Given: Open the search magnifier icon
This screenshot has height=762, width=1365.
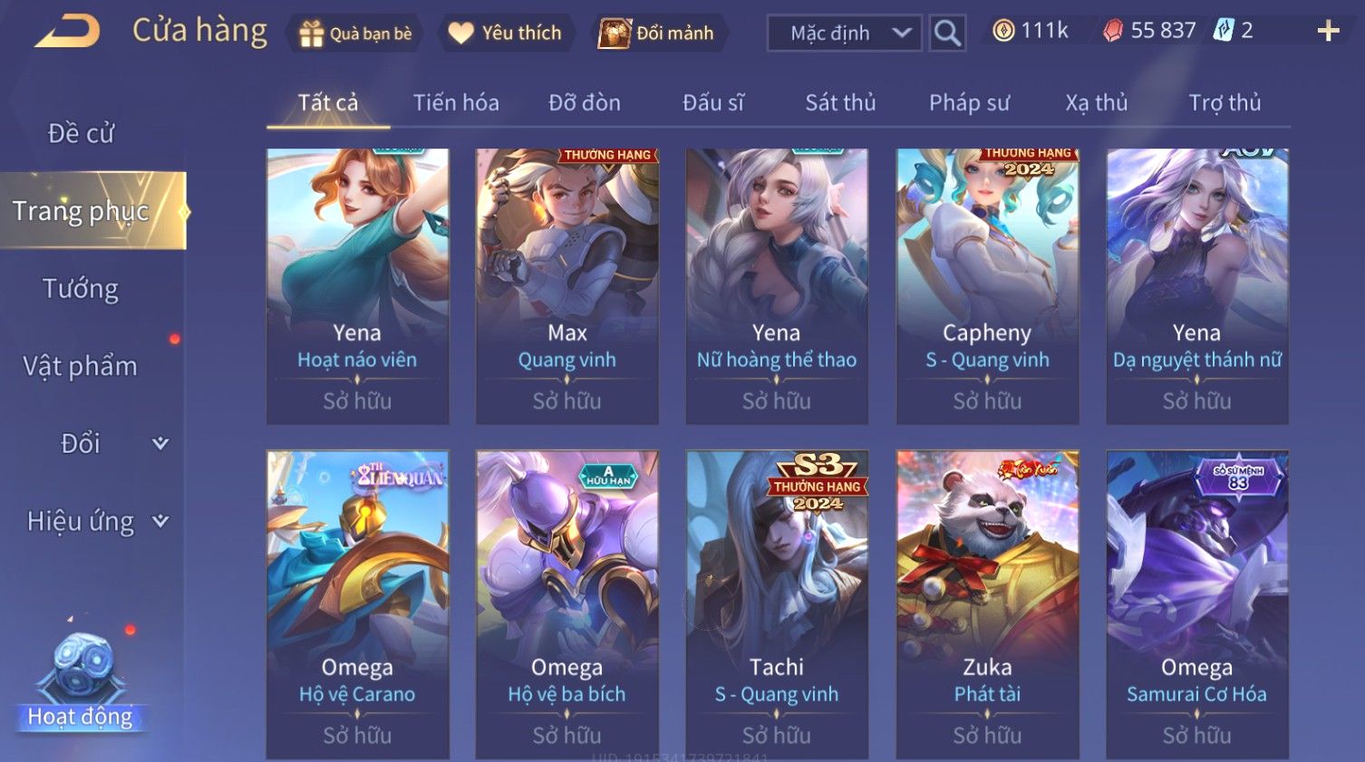Looking at the screenshot, I should 947,34.
